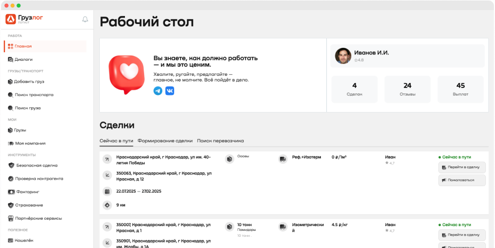The width and height of the screenshot is (495, 248).
Task: Switch to Поиск перевозчика tab
Action: [x=220, y=141]
